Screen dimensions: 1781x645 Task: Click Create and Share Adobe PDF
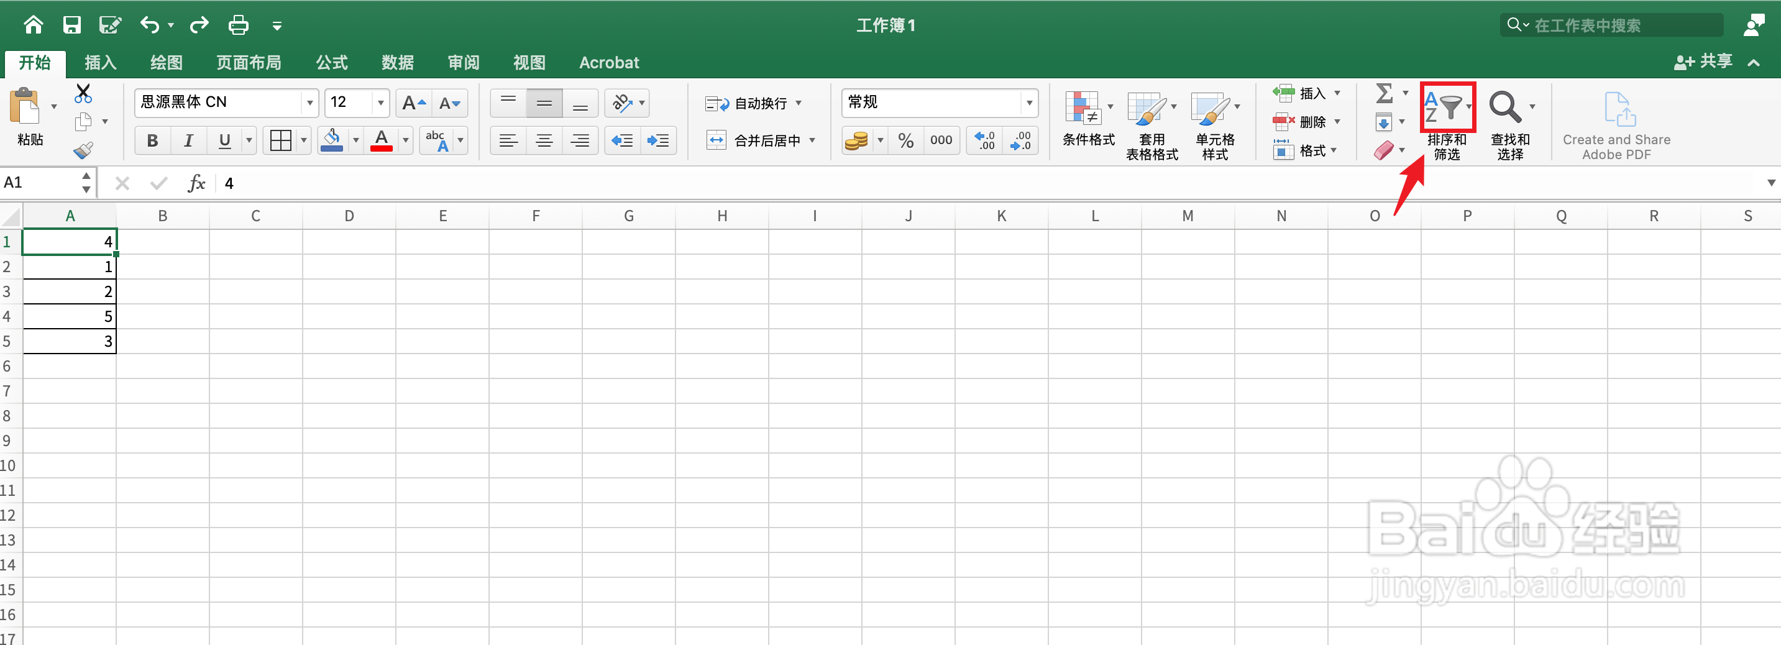click(1616, 126)
